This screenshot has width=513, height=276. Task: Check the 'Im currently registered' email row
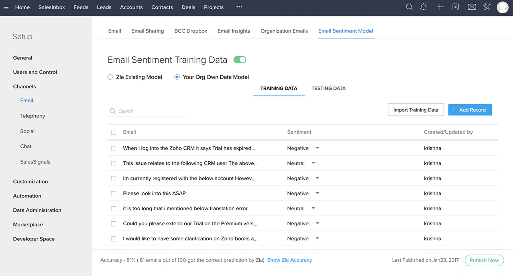point(113,179)
